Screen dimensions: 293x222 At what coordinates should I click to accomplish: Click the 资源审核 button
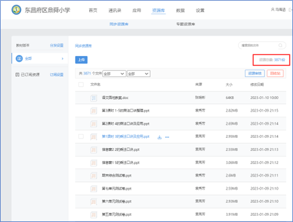(x=255, y=73)
